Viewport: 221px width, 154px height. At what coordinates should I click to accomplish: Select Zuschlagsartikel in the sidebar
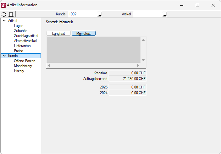[x=26, y=36]
